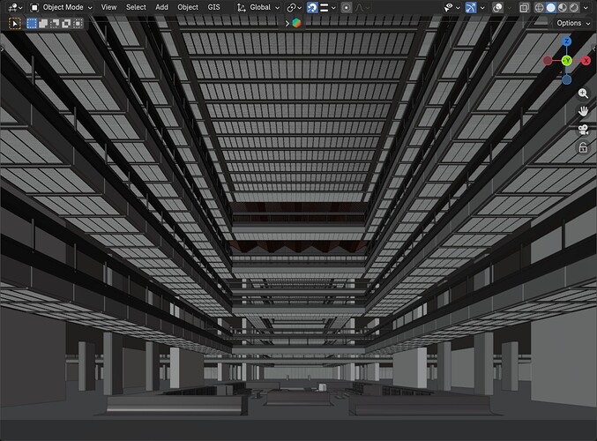Click the negative X axis gizmo dot
597x441 pixels.
point(548,61)
